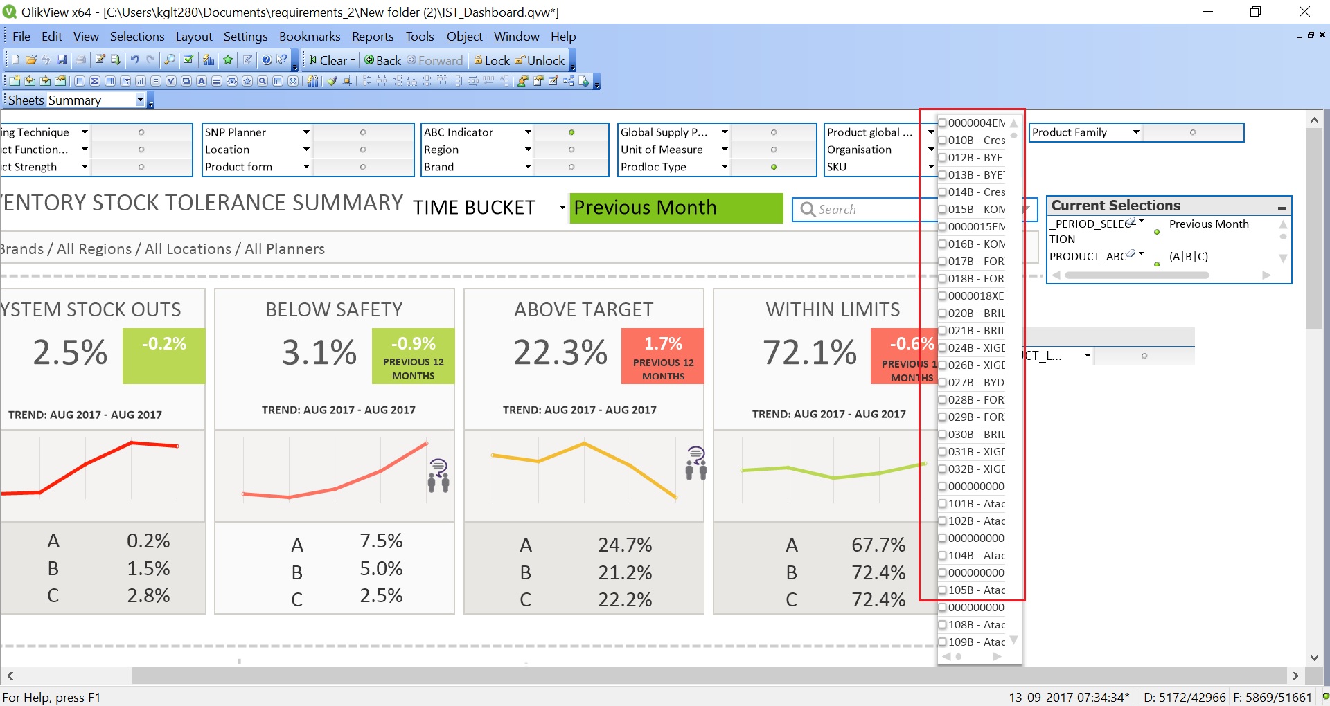The height and width of the screenshot is (706, 1330).
Task: Click the Lock button
Action: coord(492,60)
